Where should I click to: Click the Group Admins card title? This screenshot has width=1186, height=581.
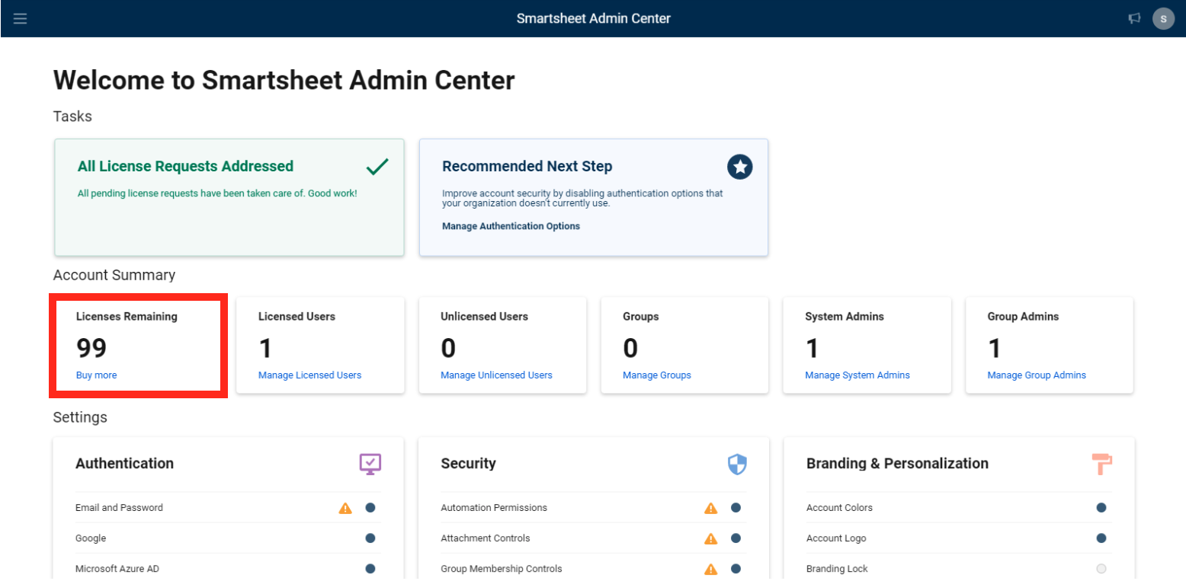1023,317
